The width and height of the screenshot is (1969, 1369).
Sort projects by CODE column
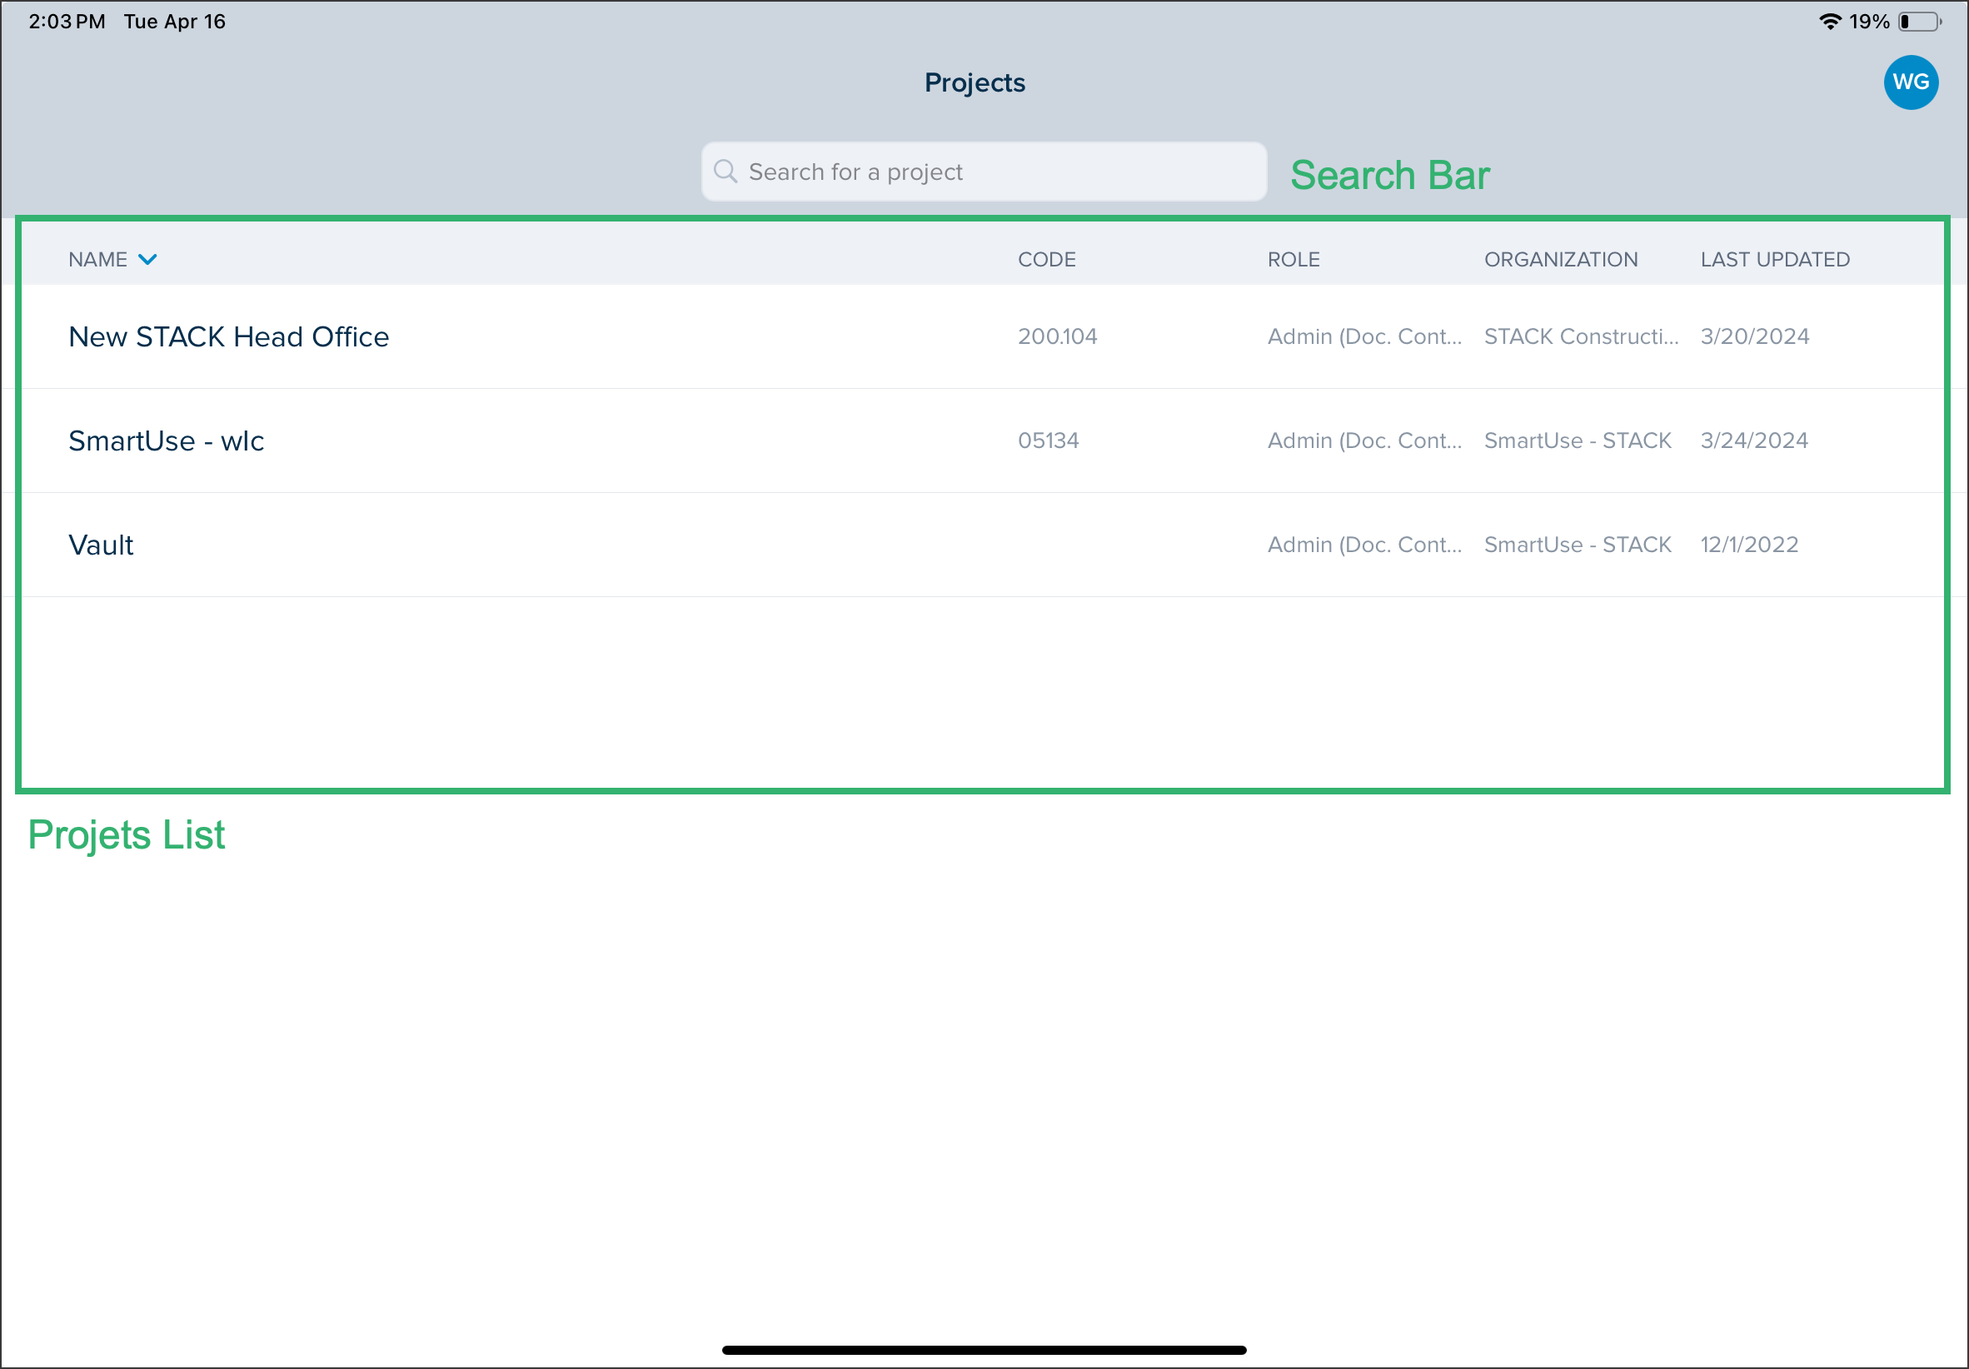pos(1046,259)
